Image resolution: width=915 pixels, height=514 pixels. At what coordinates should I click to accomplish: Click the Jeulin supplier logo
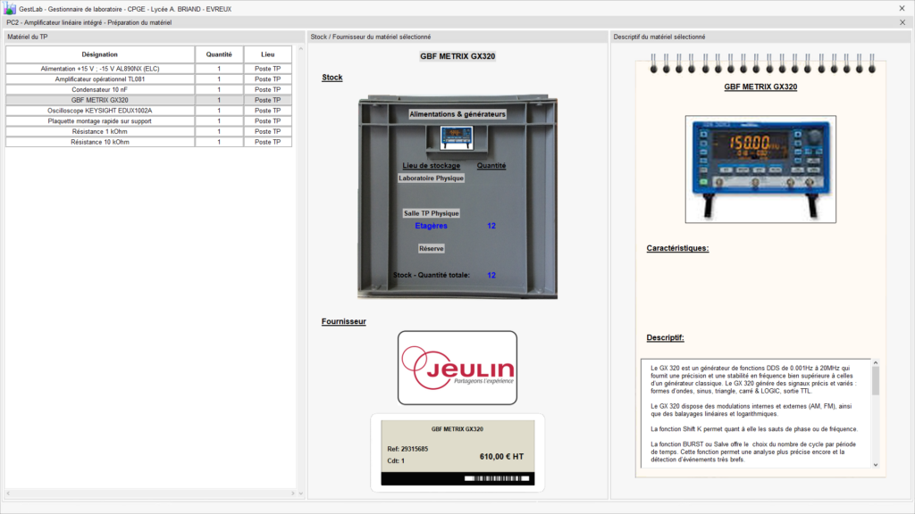(457, 368)
